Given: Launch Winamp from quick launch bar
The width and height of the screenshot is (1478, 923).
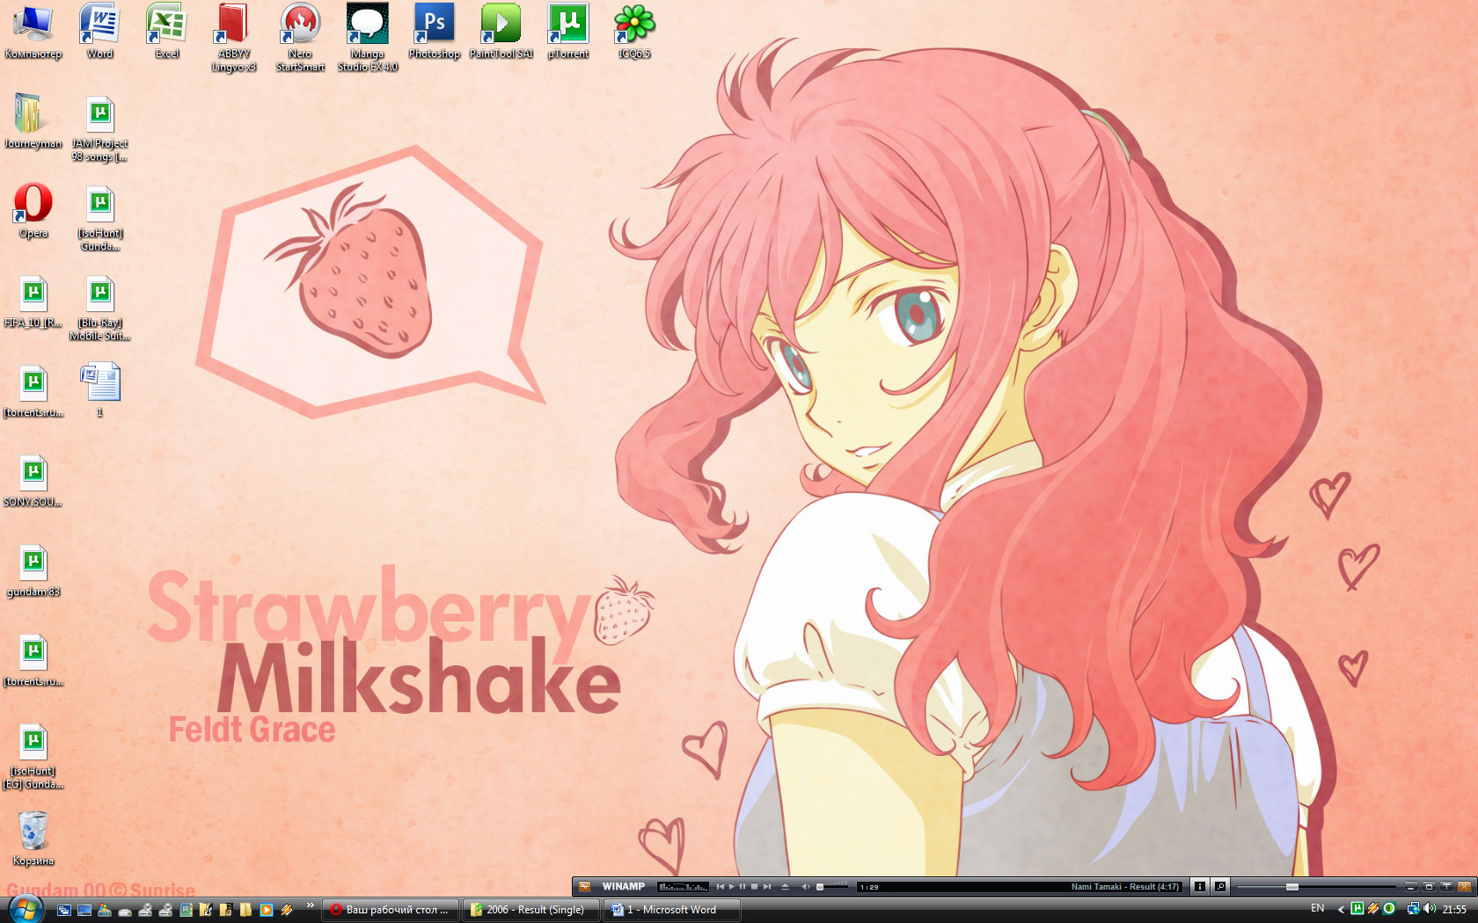Looking at the screenshot, I should (287, 910).
